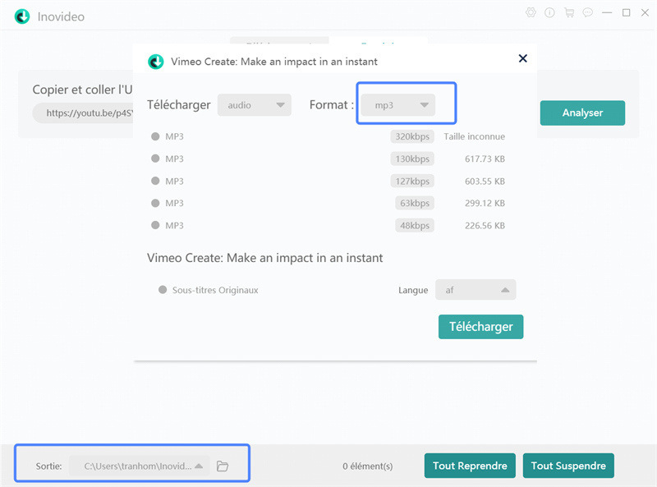Click the 226.56 KB file size

[485, 225]
